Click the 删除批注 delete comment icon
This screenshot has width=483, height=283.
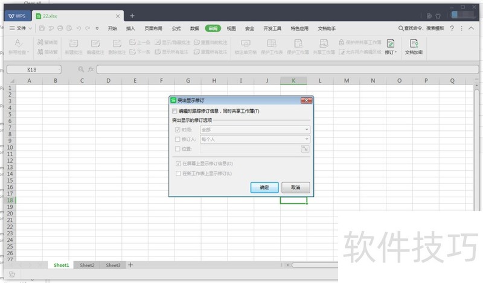click(117, 43)
